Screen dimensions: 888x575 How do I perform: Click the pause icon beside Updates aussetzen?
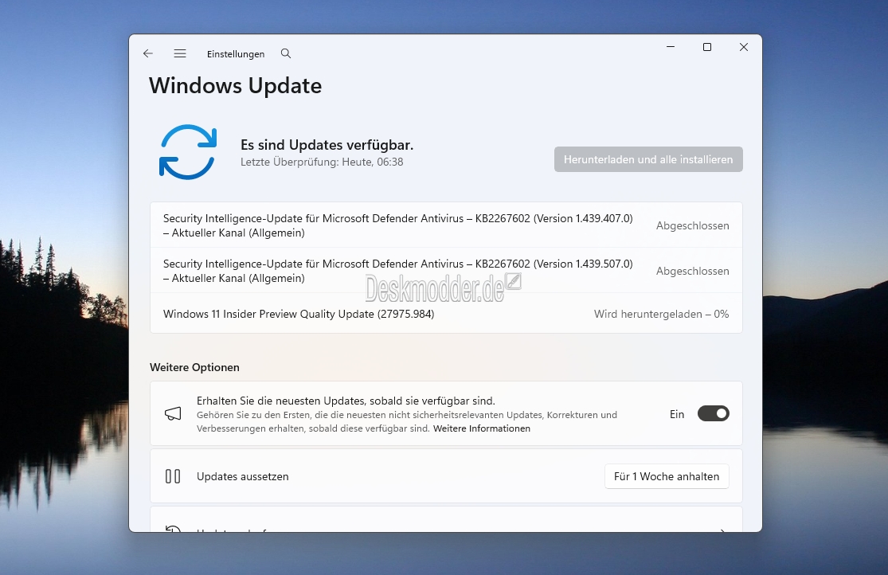click(173, 476)
